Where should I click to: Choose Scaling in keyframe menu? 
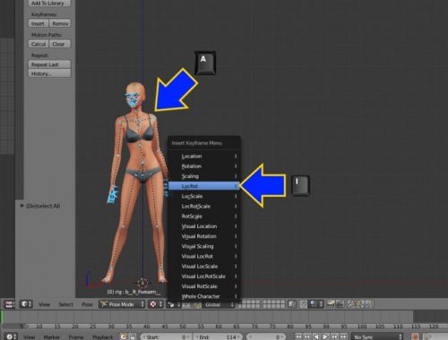(x=204, y=176)
